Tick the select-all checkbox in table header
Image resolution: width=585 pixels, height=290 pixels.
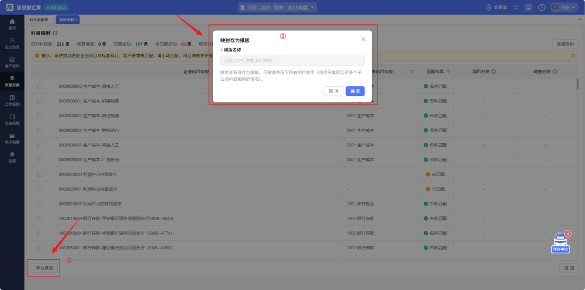coord(40,72)
